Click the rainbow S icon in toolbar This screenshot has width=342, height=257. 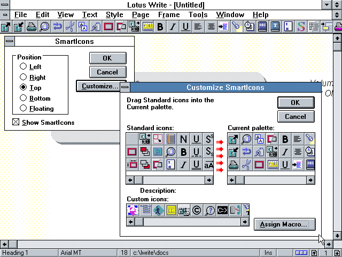click(301, 27)
